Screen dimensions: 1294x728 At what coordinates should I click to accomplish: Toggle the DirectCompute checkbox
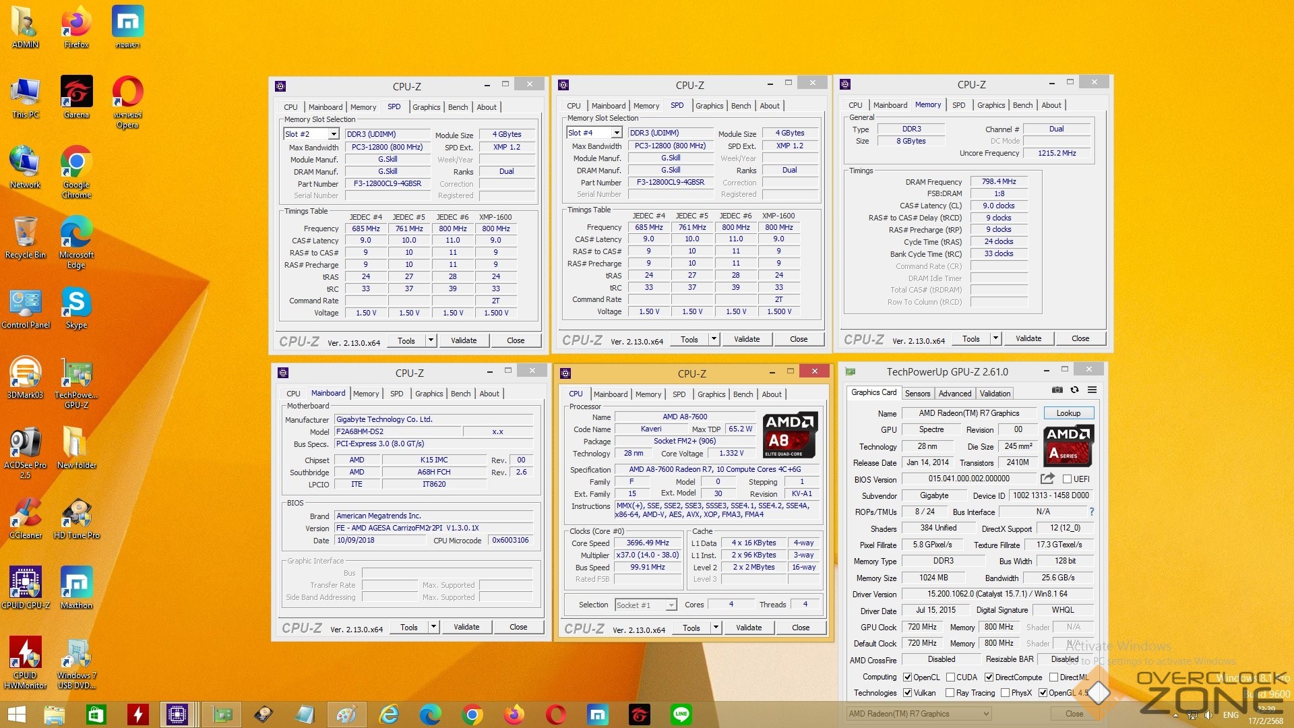tap(989, 677)
